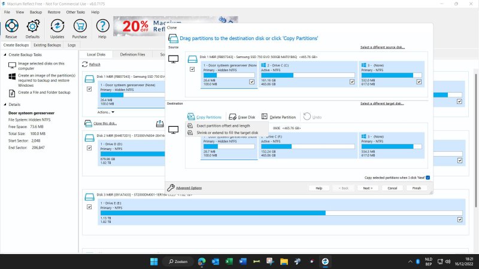Open the Rescue media tool

11,26
